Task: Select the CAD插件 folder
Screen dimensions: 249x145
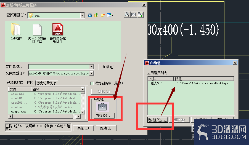Action: click(x=16, y=31)
